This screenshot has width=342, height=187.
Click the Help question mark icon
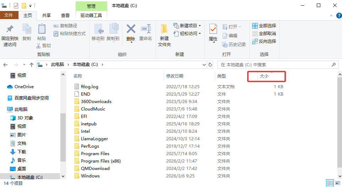pos(339,16)
